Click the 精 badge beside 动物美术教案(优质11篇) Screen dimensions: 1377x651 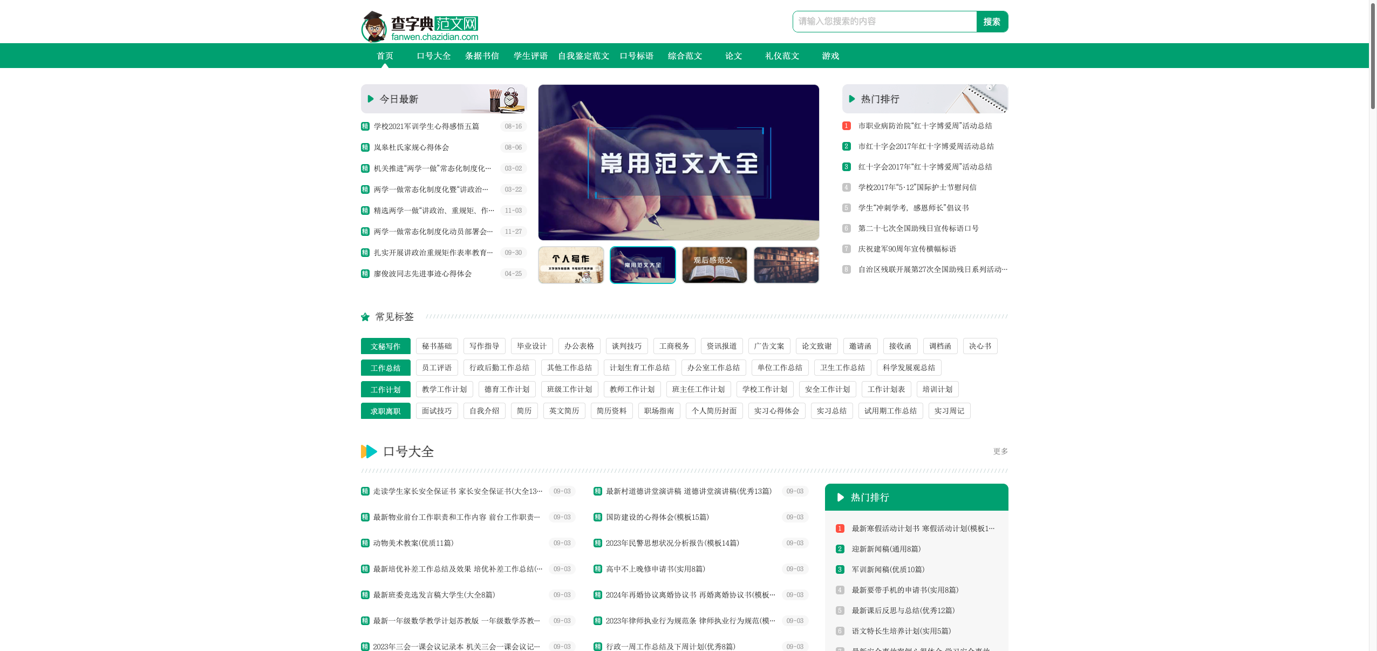[x=365, y=543]
